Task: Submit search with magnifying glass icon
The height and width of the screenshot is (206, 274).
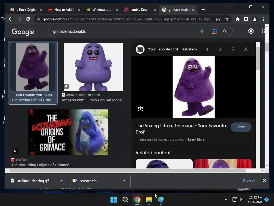Action: coord(225,31)
